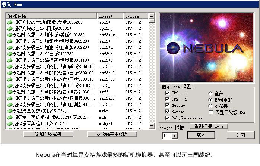Select the 全部 radio button

210,94
